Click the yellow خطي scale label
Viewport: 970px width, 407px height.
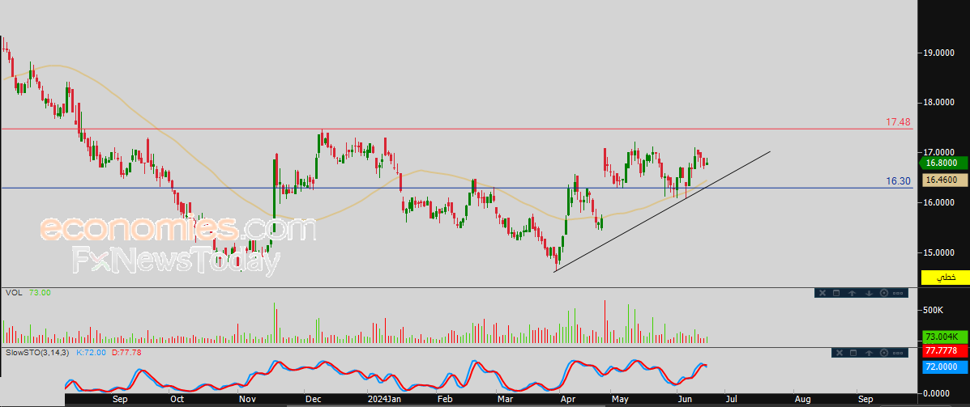tap(944, 278)
